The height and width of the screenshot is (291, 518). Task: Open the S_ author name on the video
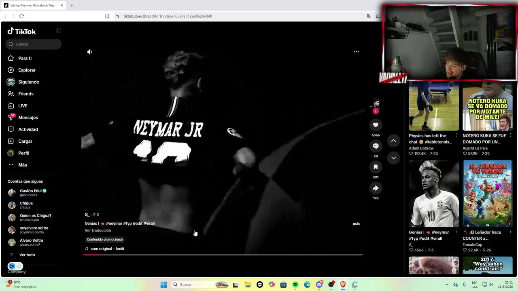87,215
